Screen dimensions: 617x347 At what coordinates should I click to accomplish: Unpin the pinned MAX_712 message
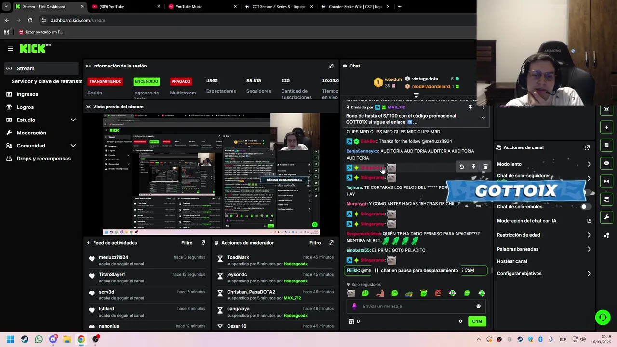470,107
